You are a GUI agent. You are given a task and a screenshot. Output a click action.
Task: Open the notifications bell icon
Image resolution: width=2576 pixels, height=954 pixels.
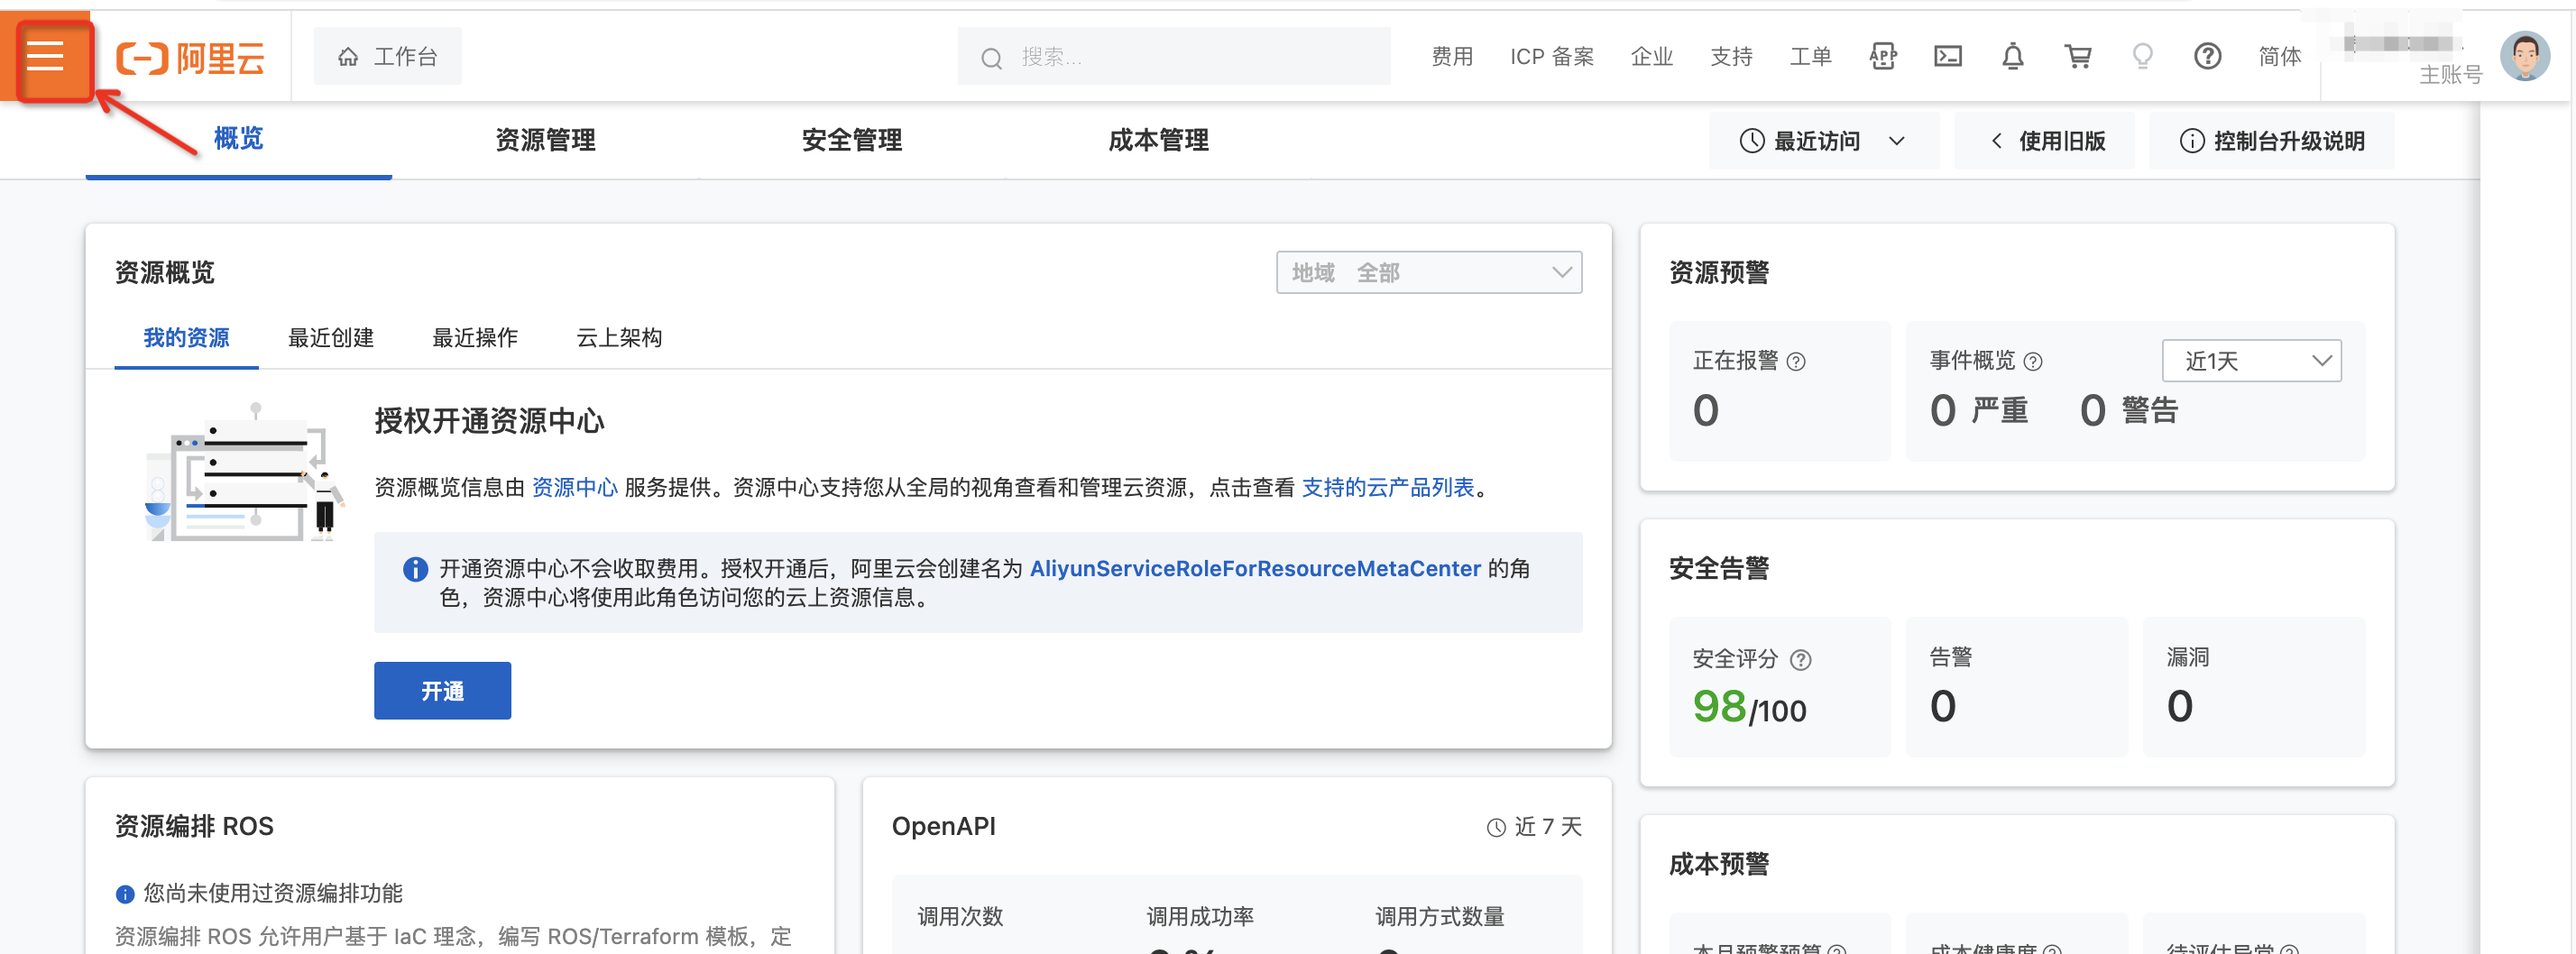[x=2013, y=57]
